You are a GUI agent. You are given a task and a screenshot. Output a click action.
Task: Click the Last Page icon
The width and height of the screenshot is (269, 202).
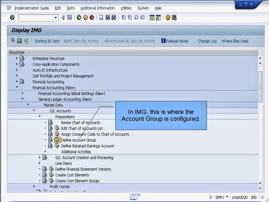[142, 17]
